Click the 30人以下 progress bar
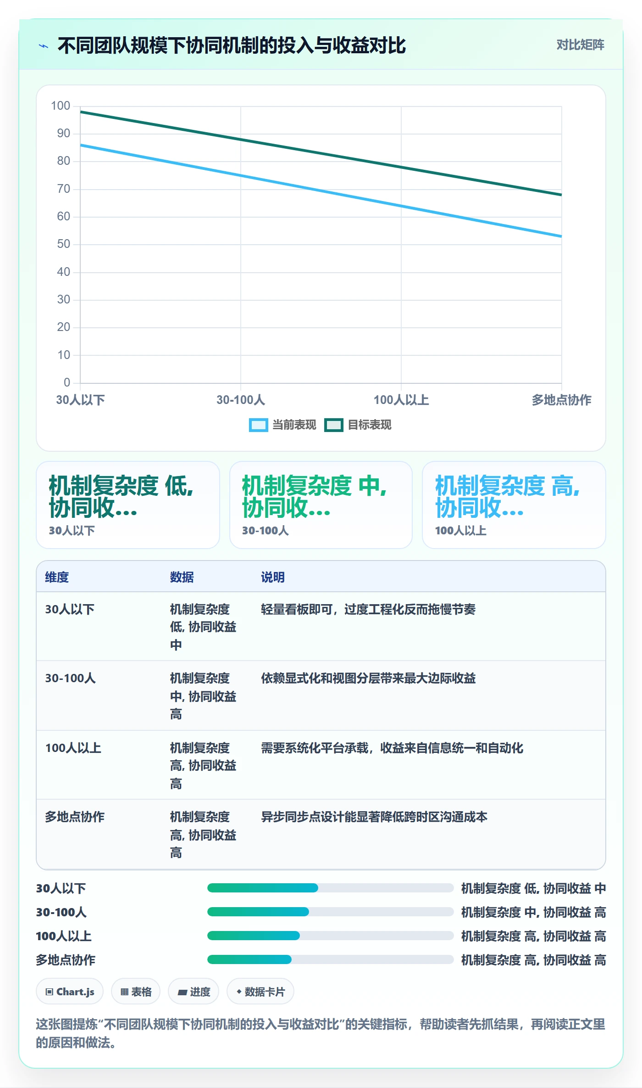Screen dimensions: 642x1088 click(330, 888)
